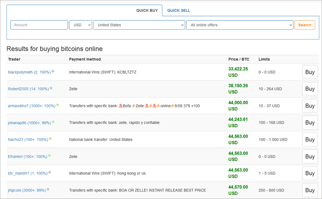The width and height of the screenshot is (322, 199).
Task: Open jmpcoin trader profile
Action: pyautogui.click(x=26, y=190)
